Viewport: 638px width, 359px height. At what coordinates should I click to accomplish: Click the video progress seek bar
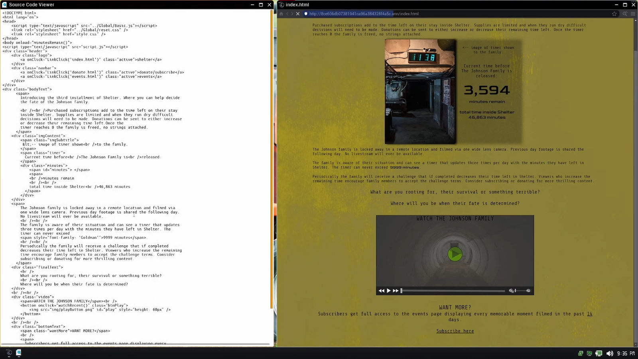click(453, 291)
